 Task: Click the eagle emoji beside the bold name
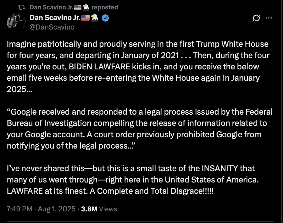click(95, 18)
